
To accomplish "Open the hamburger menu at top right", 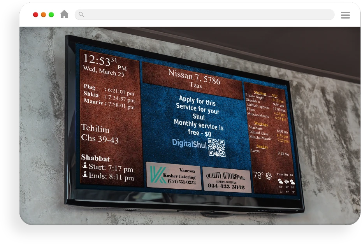I will [x=345, y=15].
